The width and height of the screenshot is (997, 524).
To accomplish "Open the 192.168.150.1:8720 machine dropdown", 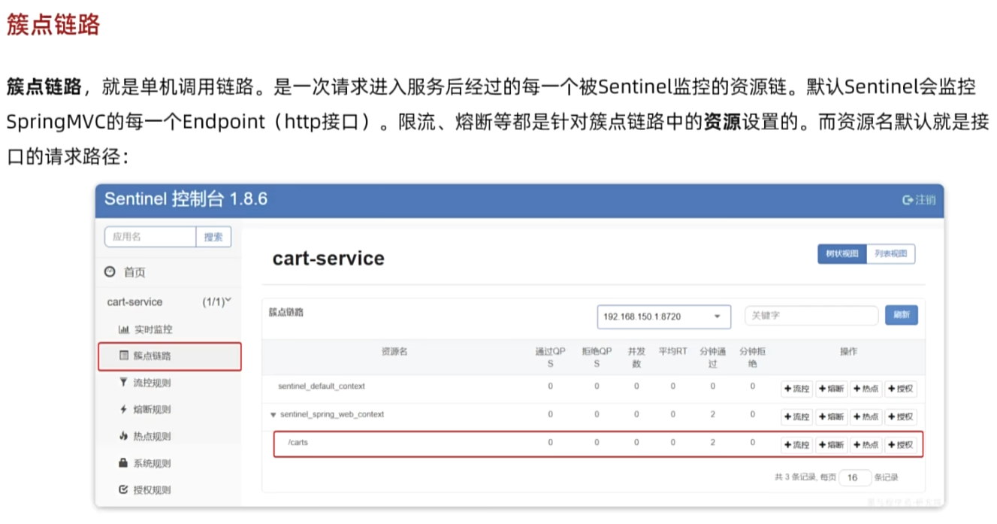I will tap(663, 317).
